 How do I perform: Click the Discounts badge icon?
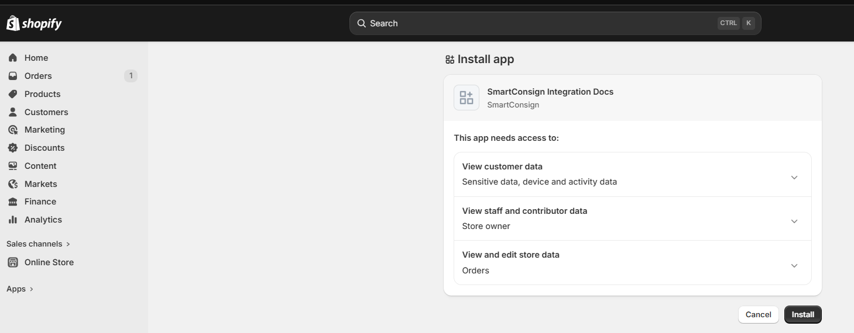pos(13,148)
